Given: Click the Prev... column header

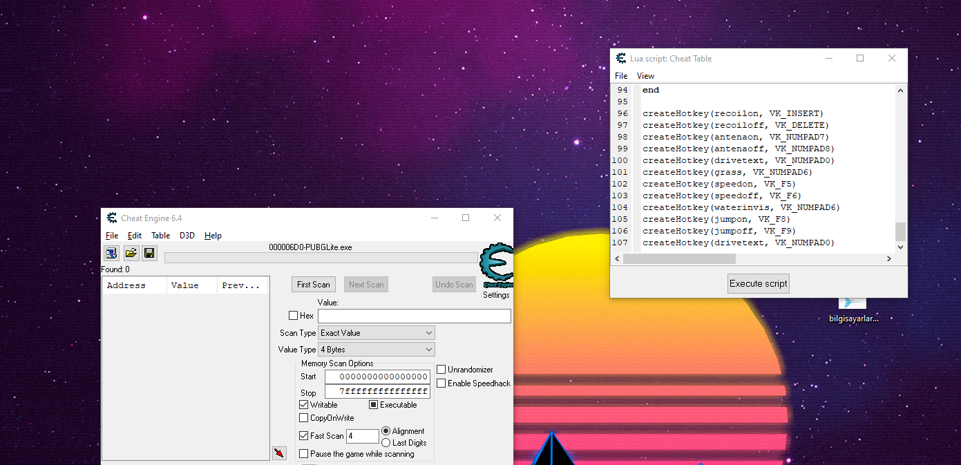Looking at the screenshot, I should coord(242,285).
